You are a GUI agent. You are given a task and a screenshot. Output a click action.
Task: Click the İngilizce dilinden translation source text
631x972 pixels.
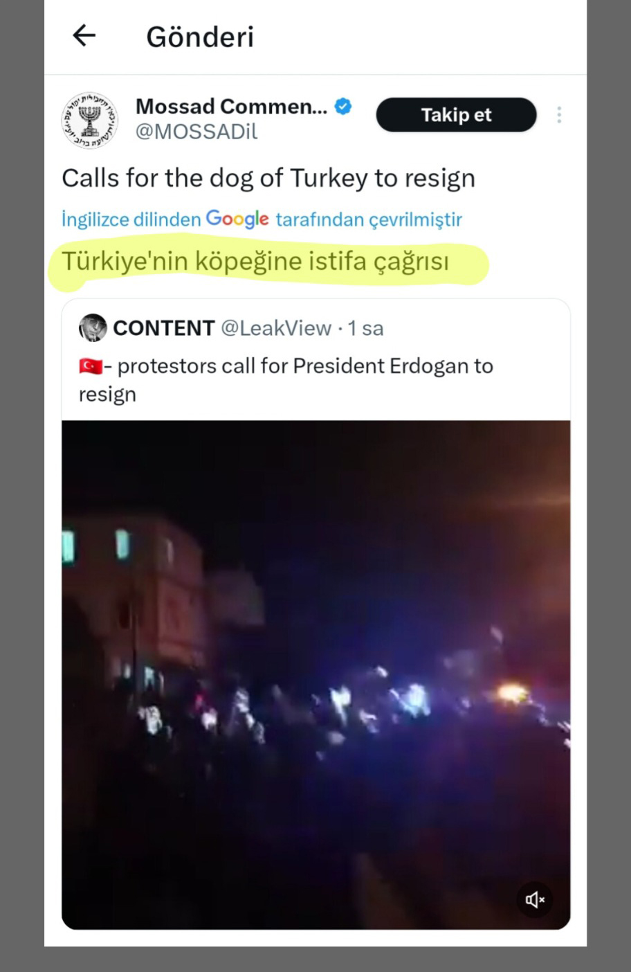[x=131, y=219]
